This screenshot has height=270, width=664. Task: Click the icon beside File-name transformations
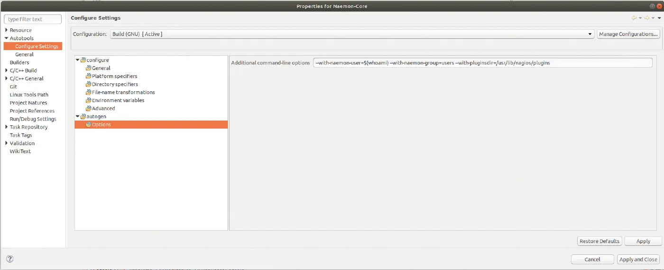[88, 92]
